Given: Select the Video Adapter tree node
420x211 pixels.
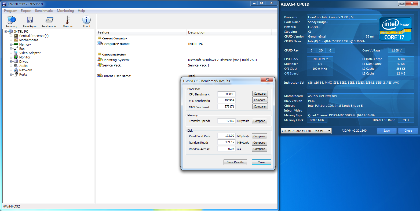Looking at the screenshot, I should click(x=30, y=53).
